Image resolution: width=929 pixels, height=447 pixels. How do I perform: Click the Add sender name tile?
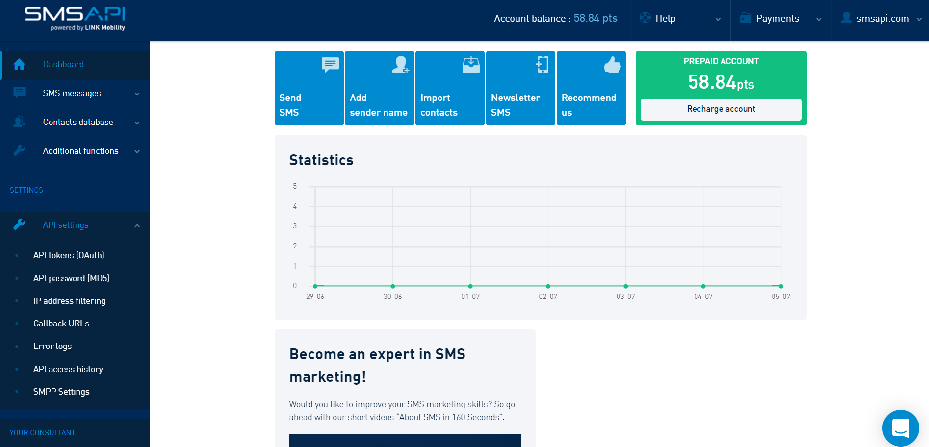tap(380, 88)
